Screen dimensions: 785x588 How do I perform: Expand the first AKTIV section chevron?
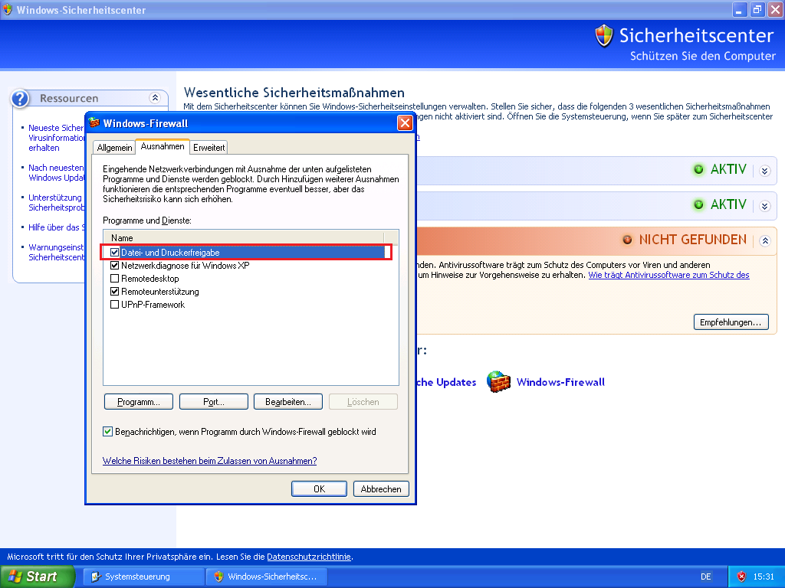point(764,171)
